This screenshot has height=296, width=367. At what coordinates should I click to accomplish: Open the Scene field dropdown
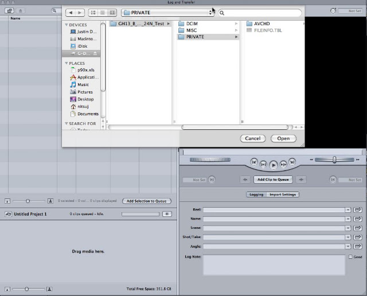(348, 228)
